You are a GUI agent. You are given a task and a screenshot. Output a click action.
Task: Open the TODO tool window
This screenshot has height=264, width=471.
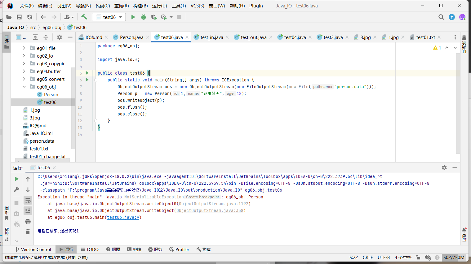click(x=90, y=249)
